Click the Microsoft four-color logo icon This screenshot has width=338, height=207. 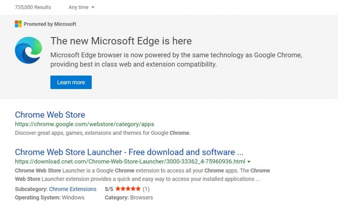coord(18,24)
